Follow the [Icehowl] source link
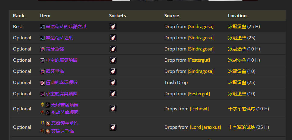Image resolution: width=292 pixels, height=140 pixels. (199, 109)
